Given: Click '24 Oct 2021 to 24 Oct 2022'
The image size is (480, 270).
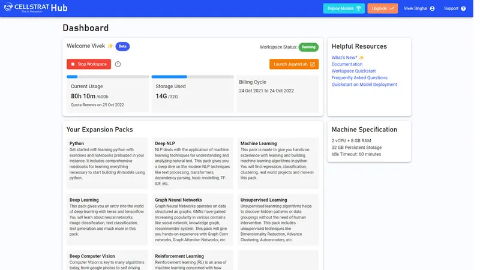Looking at the screenshot, I should coord(266,91).
